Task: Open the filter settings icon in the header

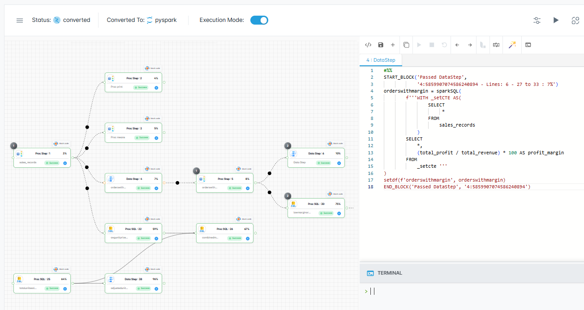Action: coord(537,20)
